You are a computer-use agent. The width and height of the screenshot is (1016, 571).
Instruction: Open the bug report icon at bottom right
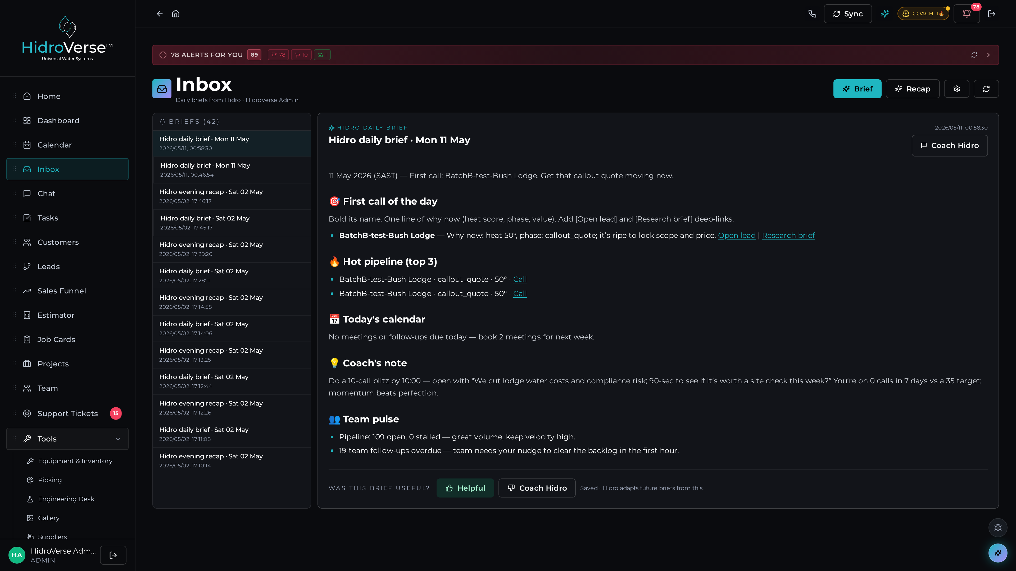(998, 528)
